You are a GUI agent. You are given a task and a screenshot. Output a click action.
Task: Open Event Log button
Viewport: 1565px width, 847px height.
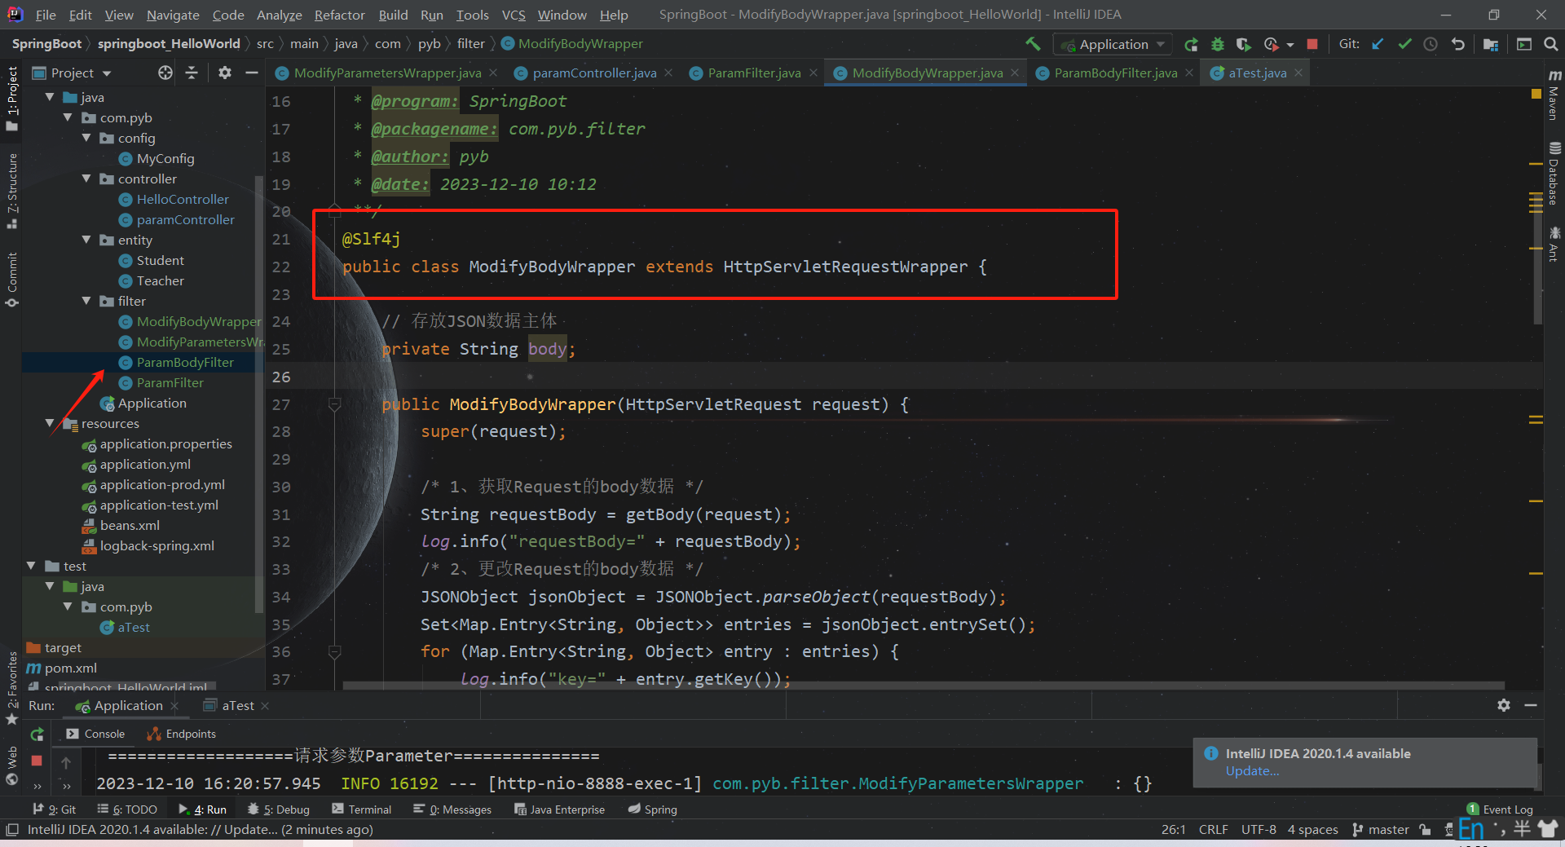point(1501,810)
